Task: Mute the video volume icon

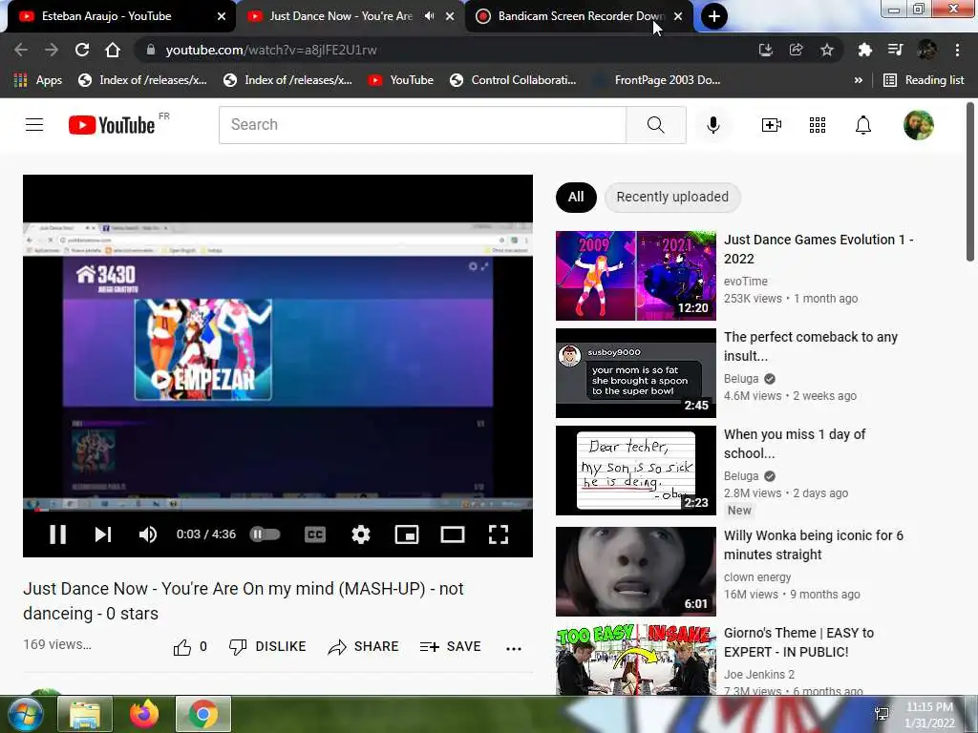Action: point(147,534)
